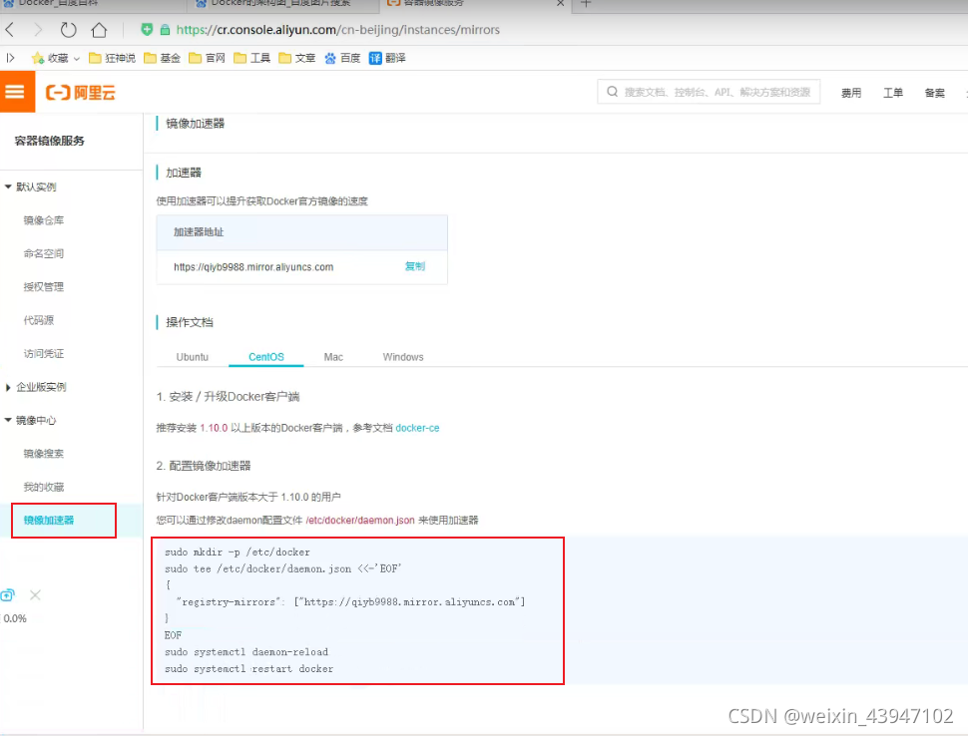Click the 阿里云 logo
The image size is (968, 736).
(80, 93)
